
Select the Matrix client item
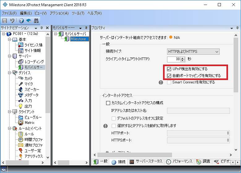tap(29, 123)
